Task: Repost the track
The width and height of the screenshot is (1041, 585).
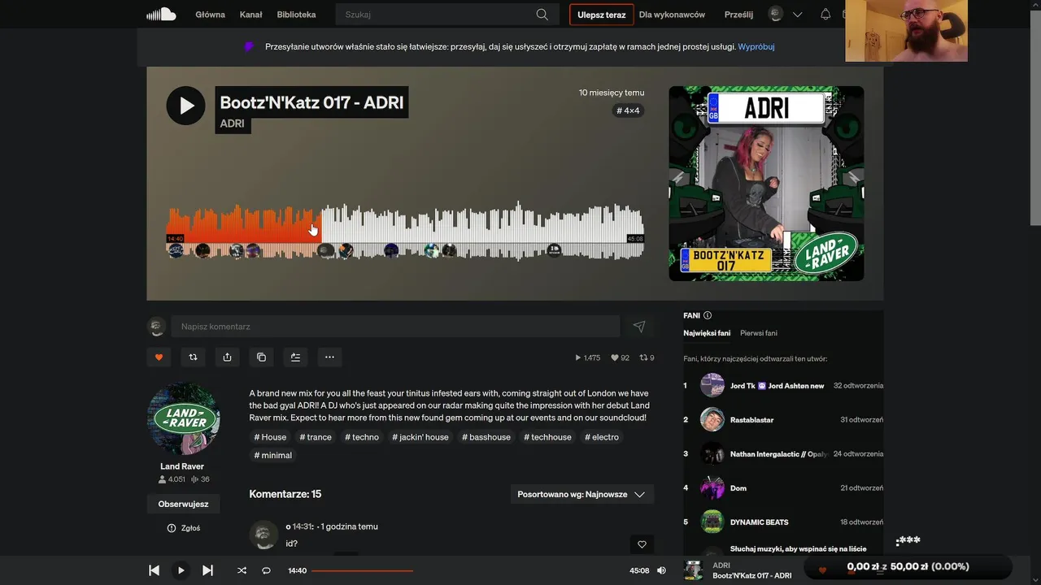Action: tap(193, 357)
